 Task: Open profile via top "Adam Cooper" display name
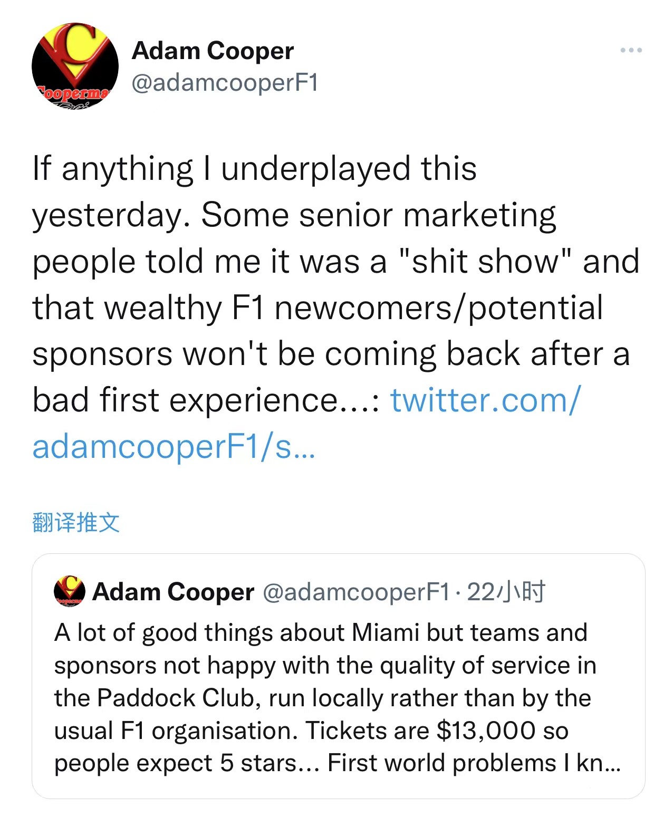pos(213,51)
